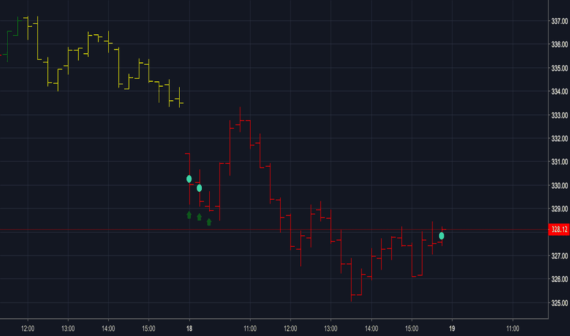The image size is (570, 336).
Task: Click the date label 19 on time axis
Action: (x=452, y=329)
